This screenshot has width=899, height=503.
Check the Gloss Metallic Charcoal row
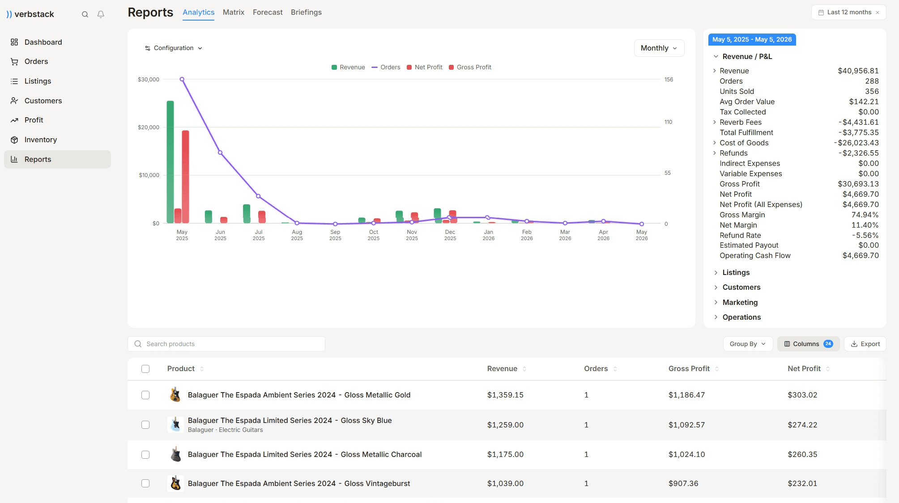tap(145, 455)
